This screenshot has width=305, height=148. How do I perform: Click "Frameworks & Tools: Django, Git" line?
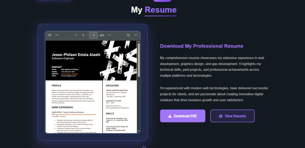point(117,127)
